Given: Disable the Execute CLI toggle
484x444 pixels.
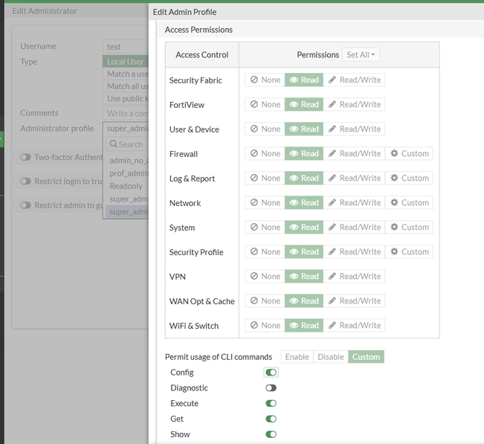Looking at the screenshot, I should [271, 404].
